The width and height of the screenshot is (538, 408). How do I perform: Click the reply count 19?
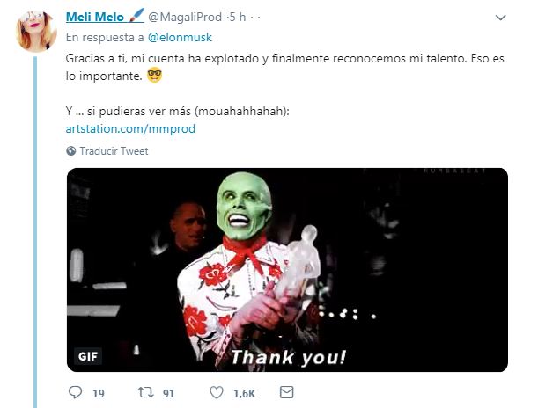coord(98,393)
